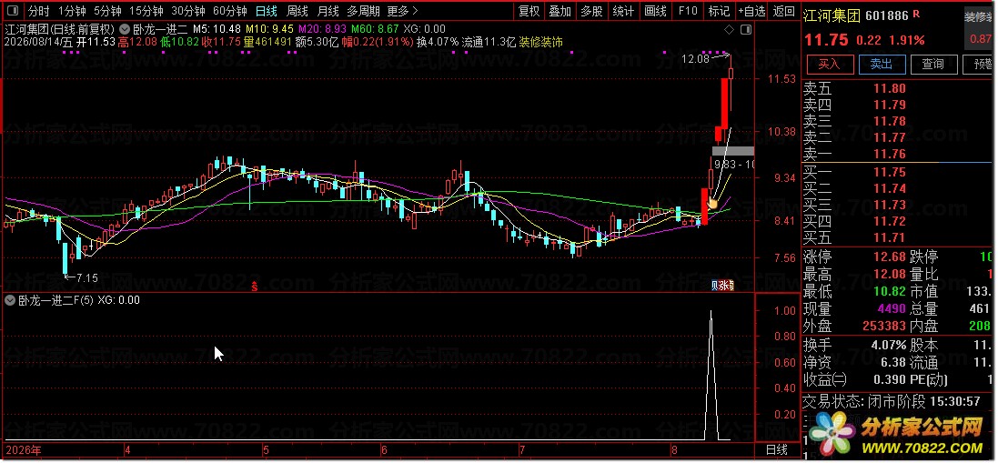Select the 日线 period tab

point(266,11)
